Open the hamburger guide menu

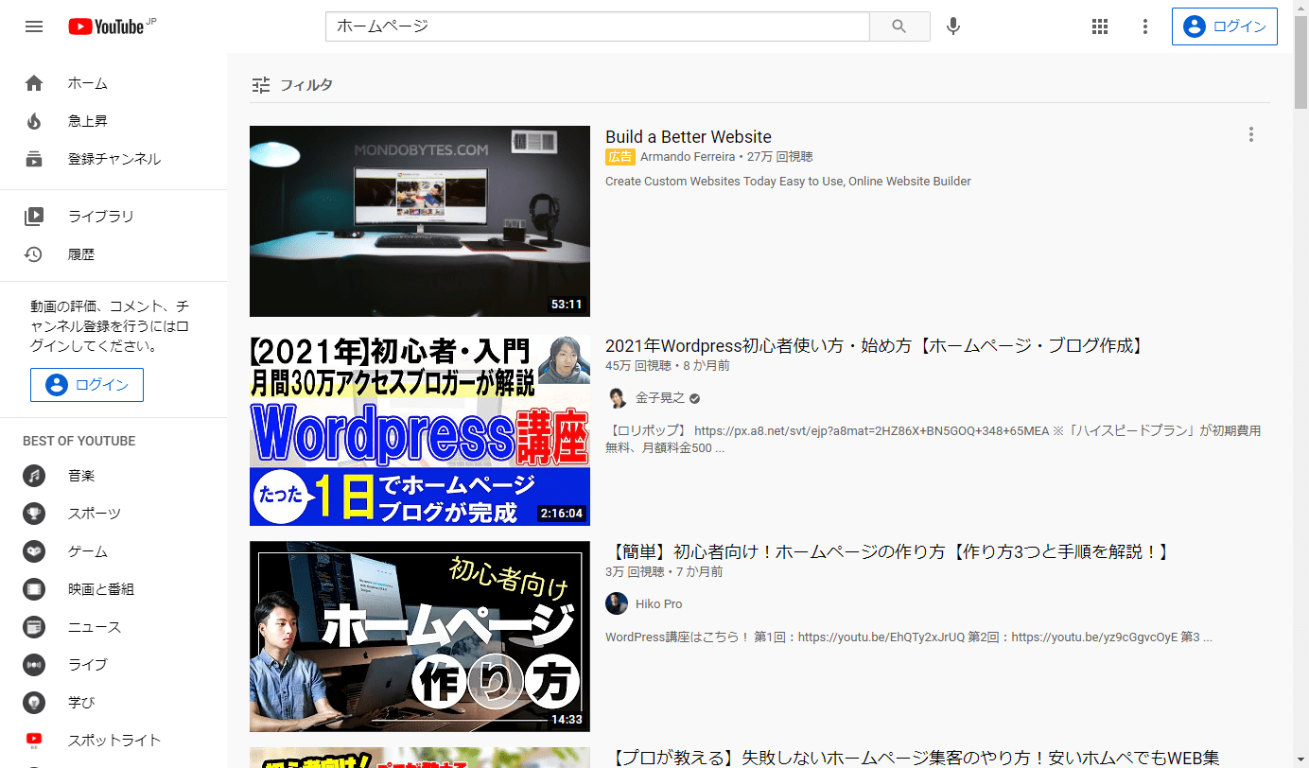[34, 26]
